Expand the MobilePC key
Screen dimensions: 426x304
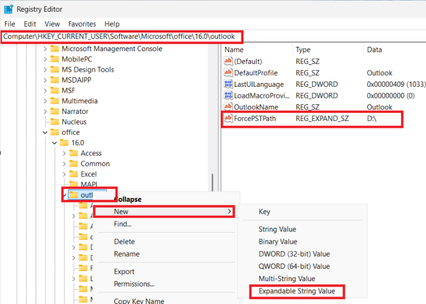click(45, 59)
